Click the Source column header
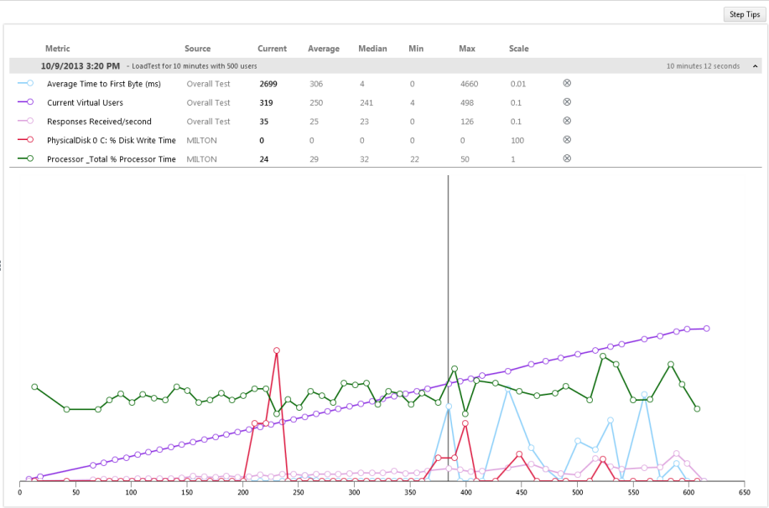Image resolution: width=769 pixels, height=508 pixels. (198, 49)
